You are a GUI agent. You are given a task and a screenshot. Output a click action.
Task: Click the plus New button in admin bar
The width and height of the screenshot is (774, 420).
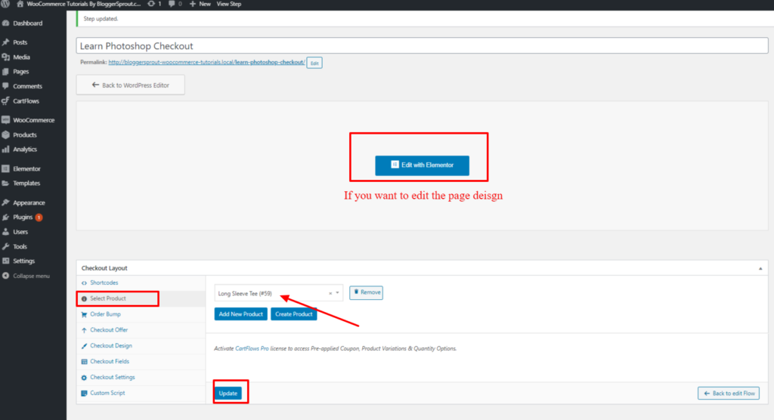click(x=200, y=4)
